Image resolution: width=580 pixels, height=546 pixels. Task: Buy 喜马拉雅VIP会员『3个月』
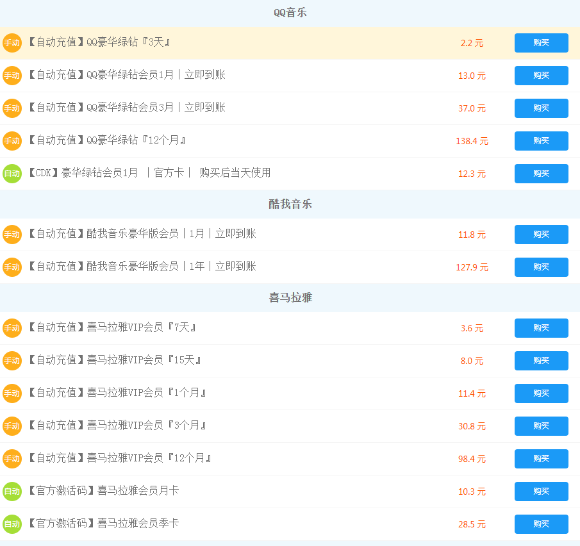(x=541, y=426)
